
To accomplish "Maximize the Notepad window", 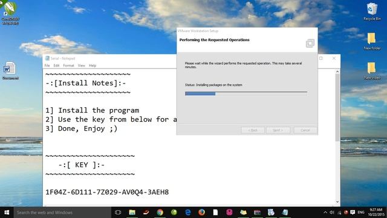I will click(321, 58).
